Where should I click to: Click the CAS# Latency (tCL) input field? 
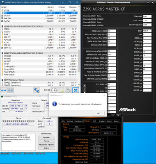[x=112, y=31]
